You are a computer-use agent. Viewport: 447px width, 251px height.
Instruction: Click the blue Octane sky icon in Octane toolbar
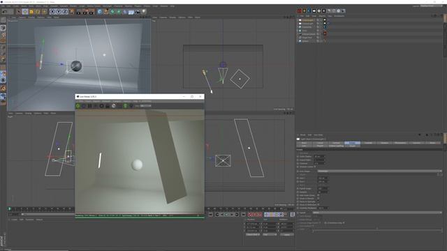[309, 11]
